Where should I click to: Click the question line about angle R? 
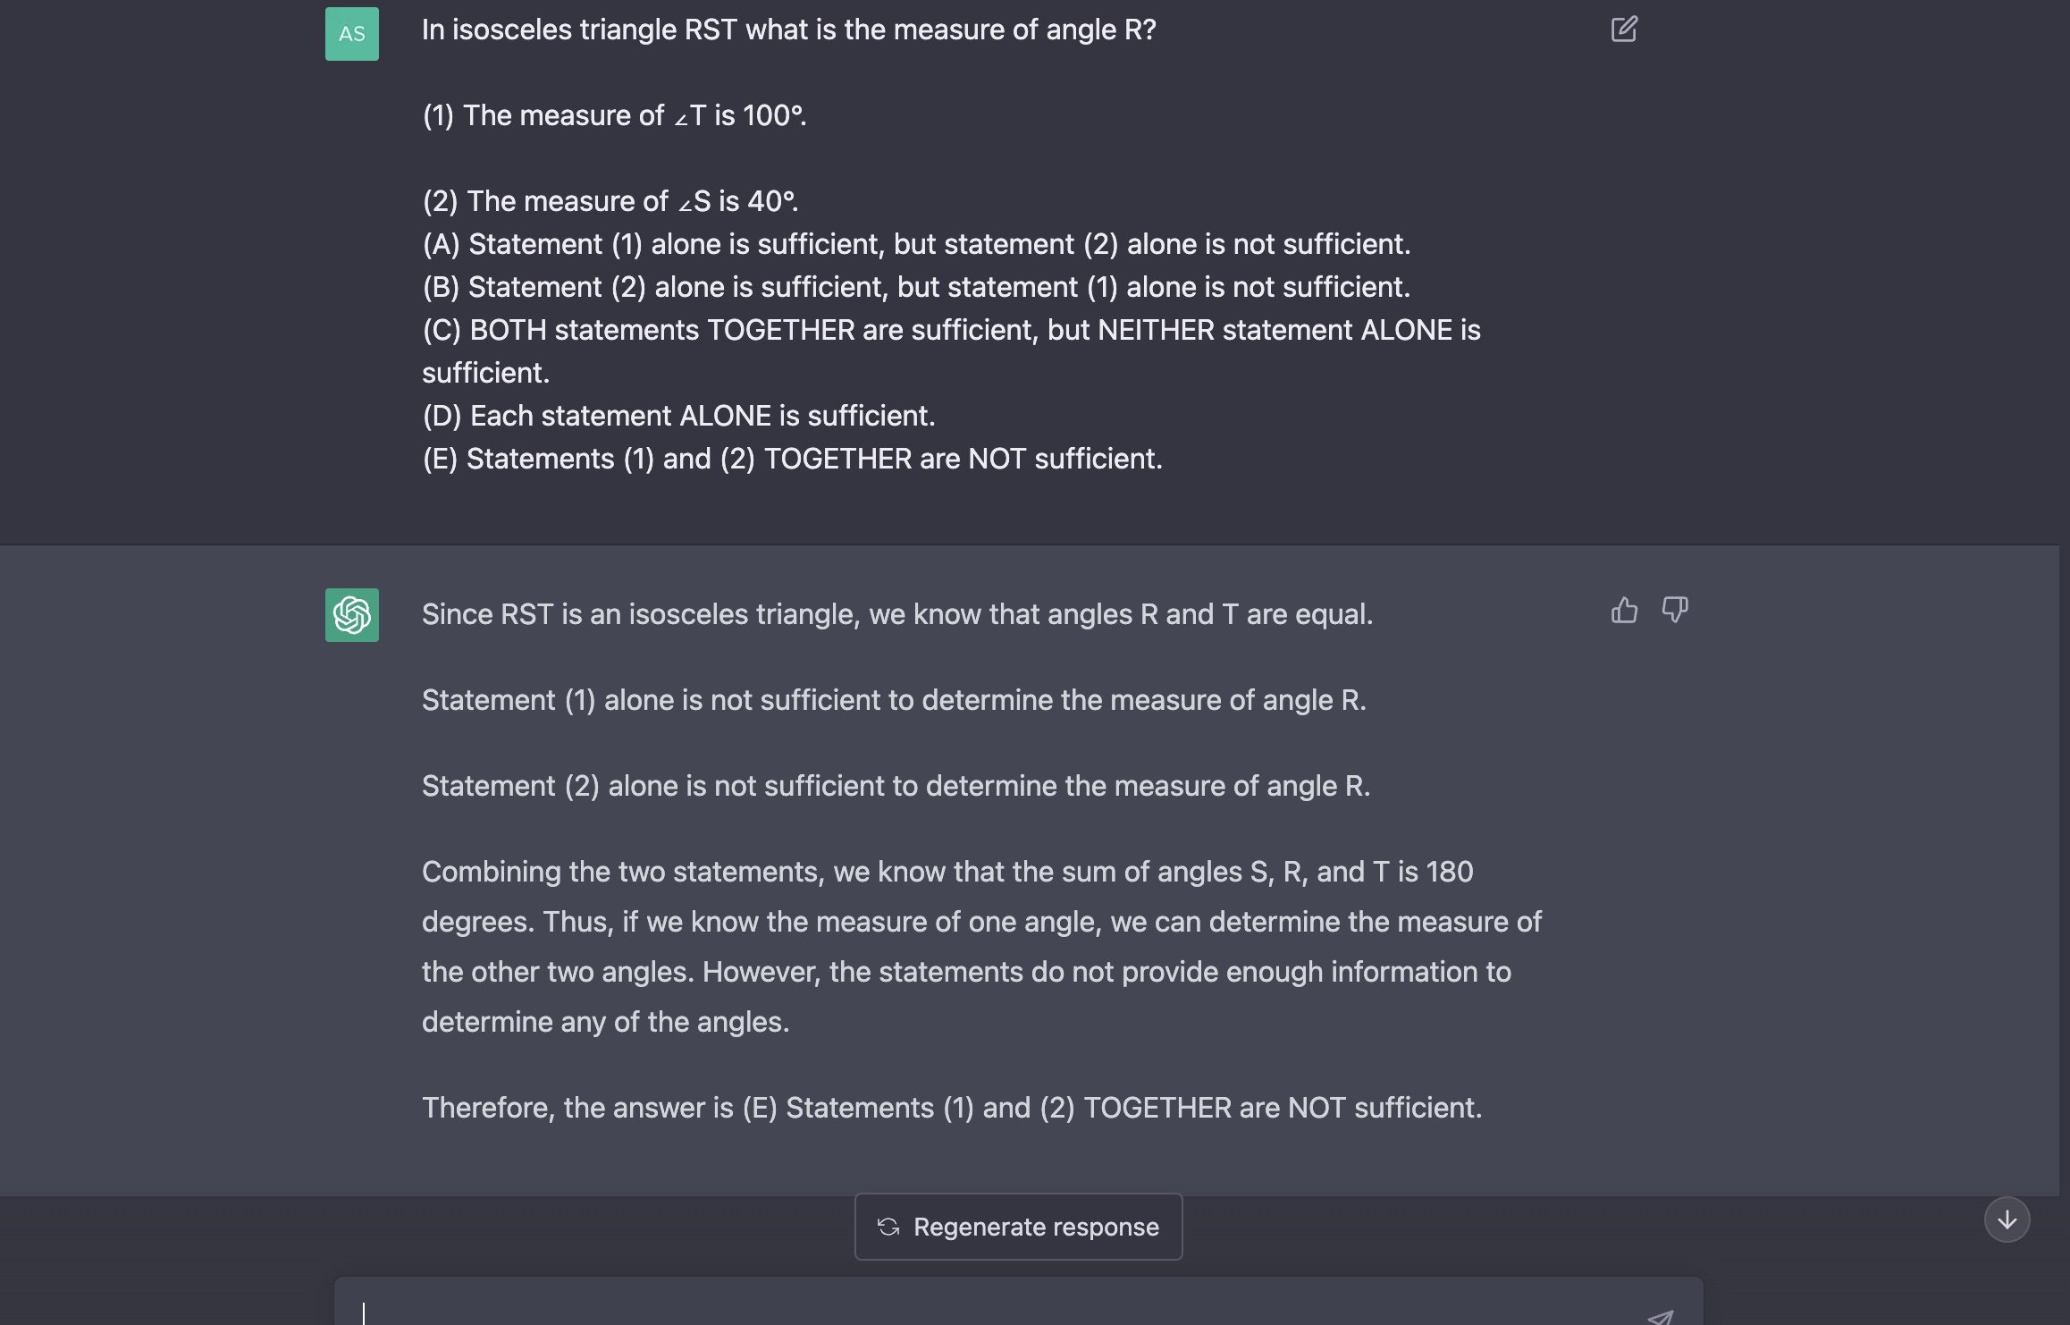pyautogui.click(x=788, y=30)
